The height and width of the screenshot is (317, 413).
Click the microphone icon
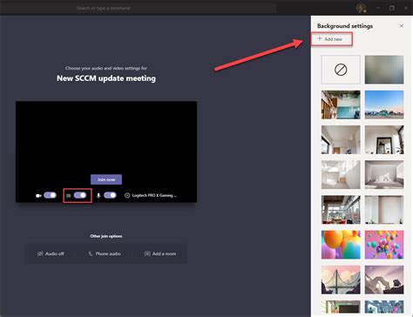point(98,196)
